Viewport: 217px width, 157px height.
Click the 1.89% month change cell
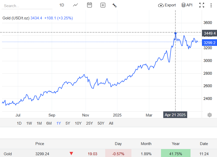146,154
